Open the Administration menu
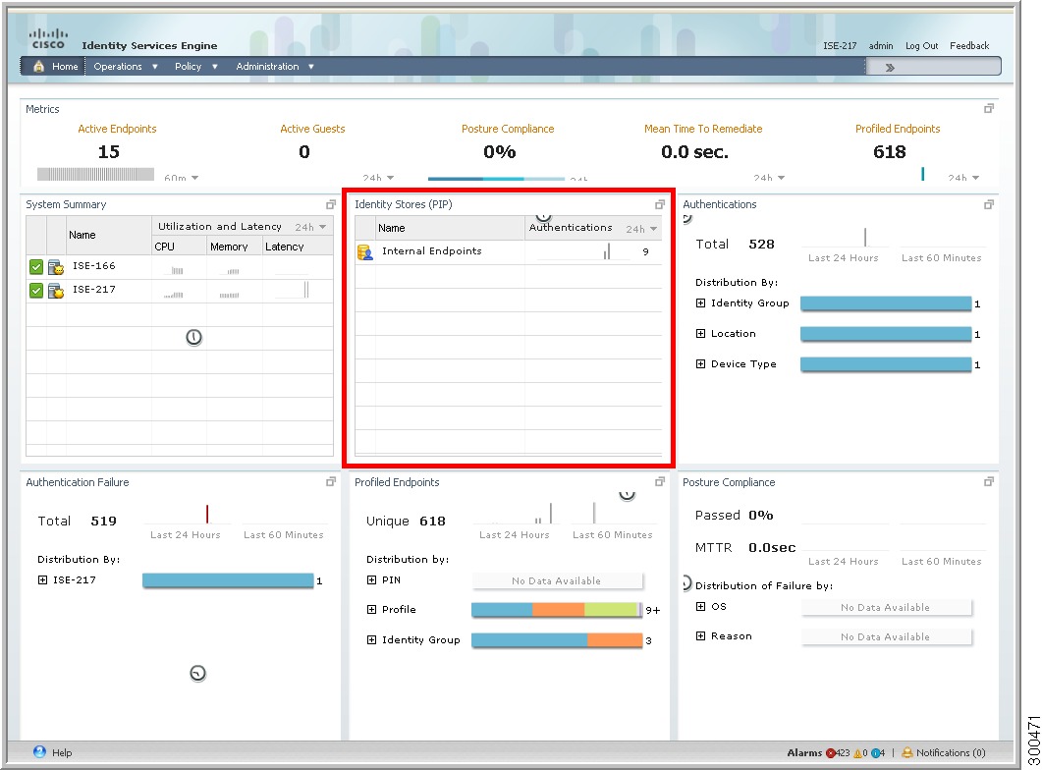This screenshot has width=1042, height=770. (x=274, y=67)
